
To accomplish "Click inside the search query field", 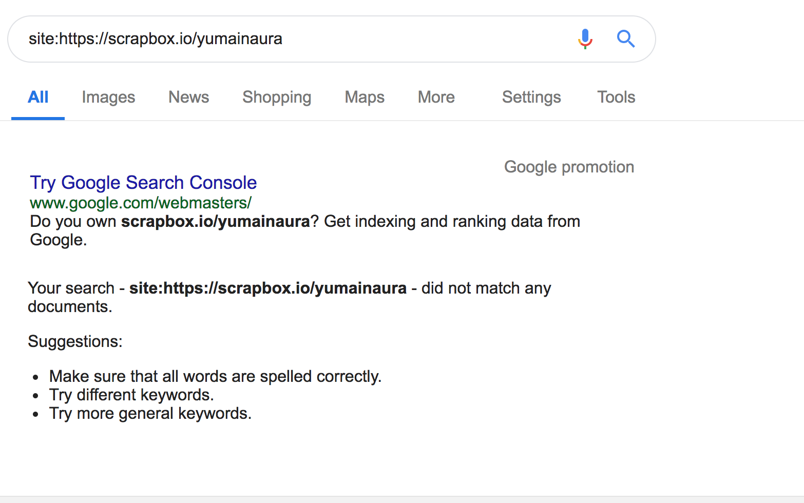I will 359,38.
